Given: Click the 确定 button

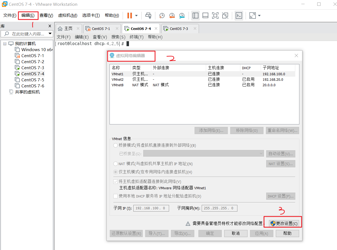Looking at the screenshot, I should tap(210, 234).
